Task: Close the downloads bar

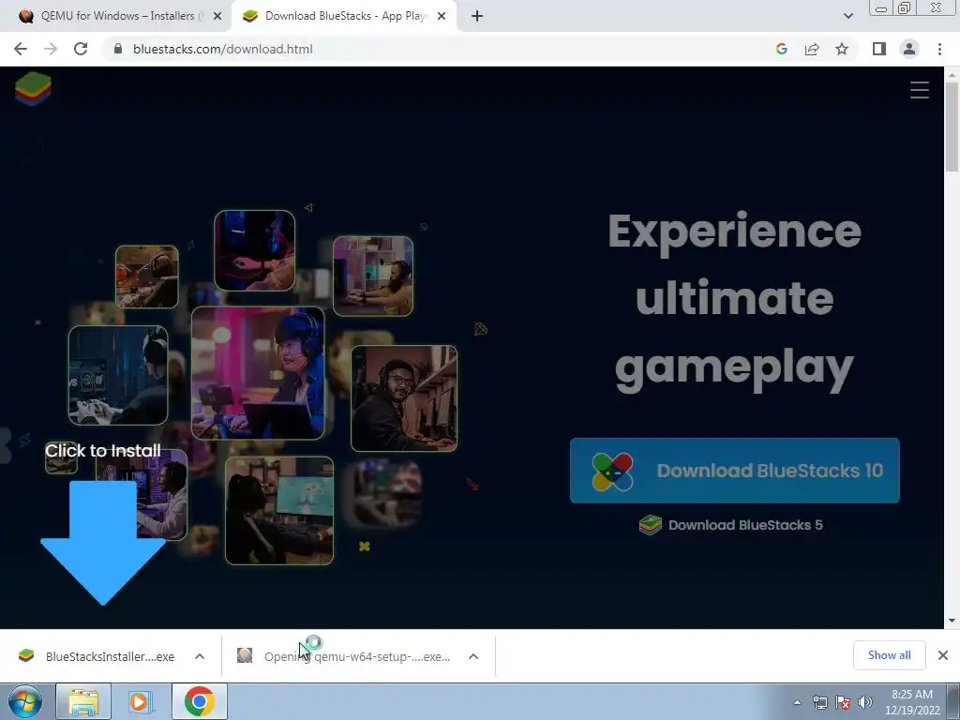Action: click(x=943, y=655)
